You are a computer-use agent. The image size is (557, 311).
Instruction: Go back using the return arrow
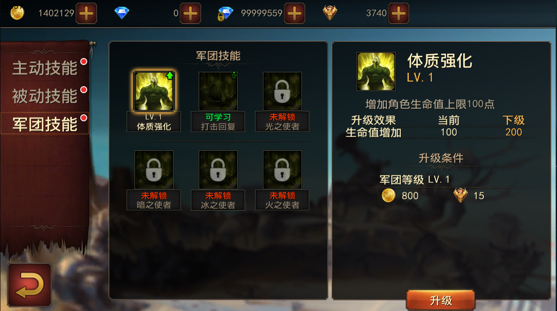[29, 285]
